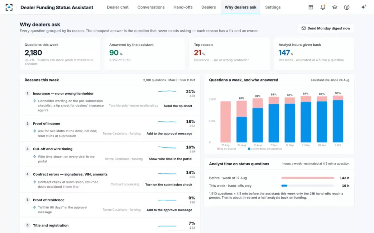This screenshot has width=374, height=233.
Task: Click the blue answered by the assistant legend swatch
Action: pyautogui.click(x=249, y=149)
